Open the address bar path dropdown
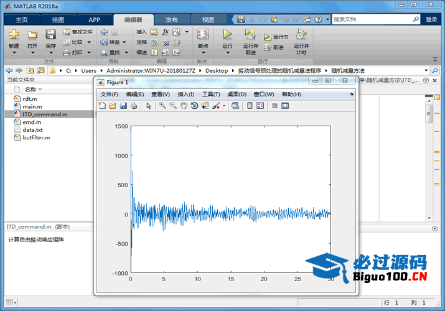Image resolution: width=445 pixels, height=311 pixels. pyautogui.click(x=426, y=71)
